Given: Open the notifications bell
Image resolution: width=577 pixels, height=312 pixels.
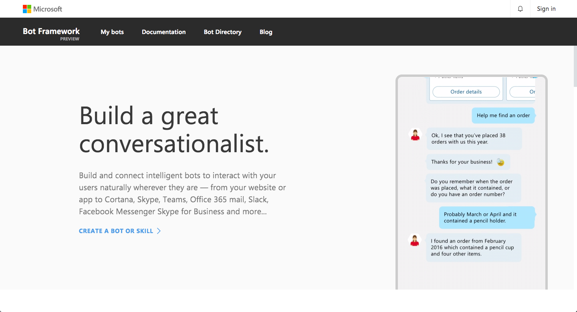Looking at the screenshot, I should (x=520, y=9).
